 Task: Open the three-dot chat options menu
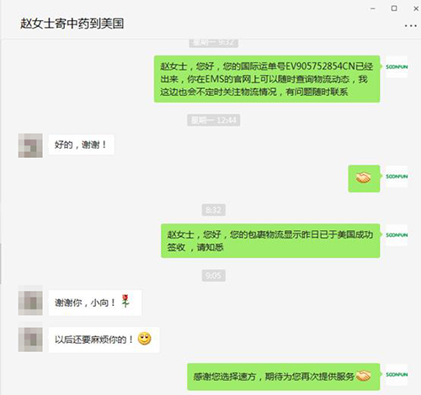(x=410, y=26)
